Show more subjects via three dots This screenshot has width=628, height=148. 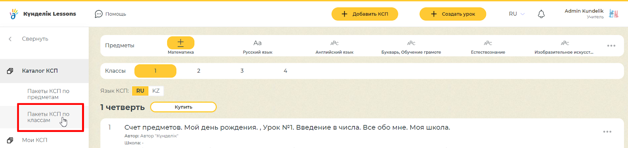coord(611,46)
